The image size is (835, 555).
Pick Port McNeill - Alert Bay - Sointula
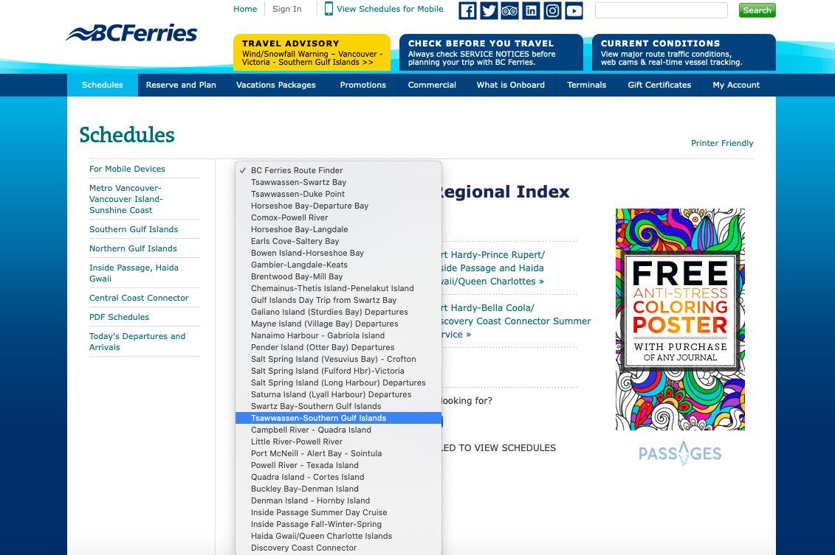click(x=339, y=453)
